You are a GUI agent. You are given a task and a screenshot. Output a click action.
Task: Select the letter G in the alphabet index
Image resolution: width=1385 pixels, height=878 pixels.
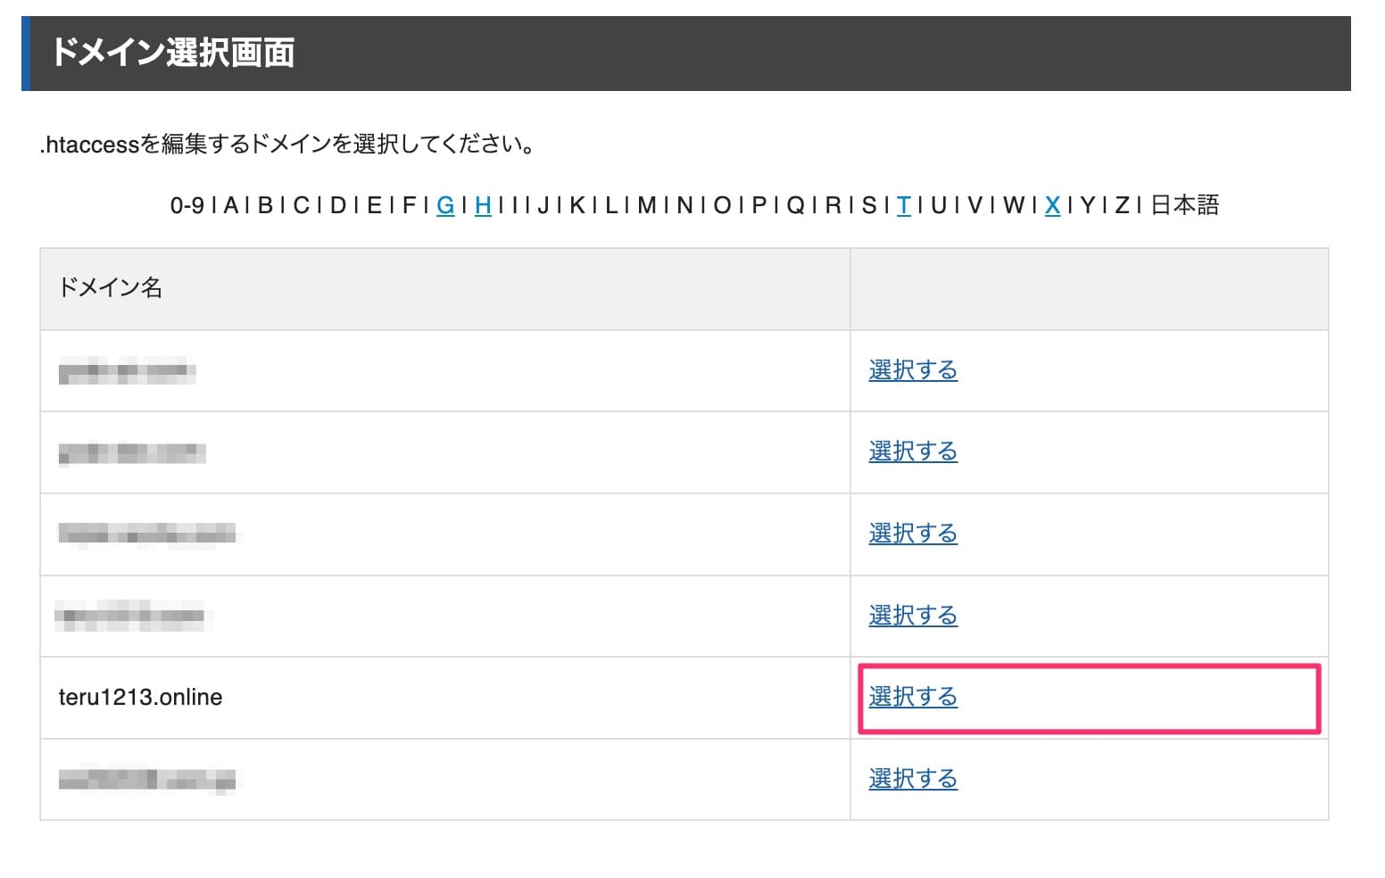click(445, 206)
